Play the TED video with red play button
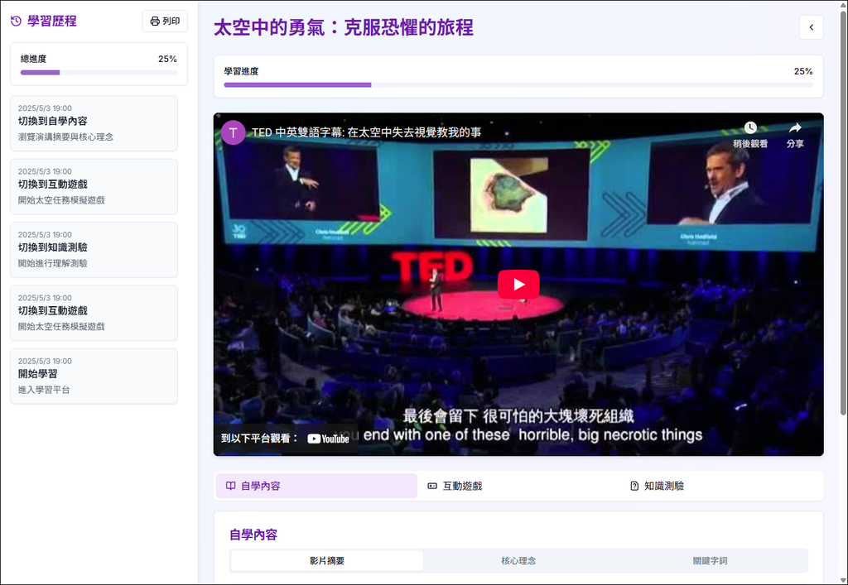Screen dimensions: 848x585 point(518,284)
